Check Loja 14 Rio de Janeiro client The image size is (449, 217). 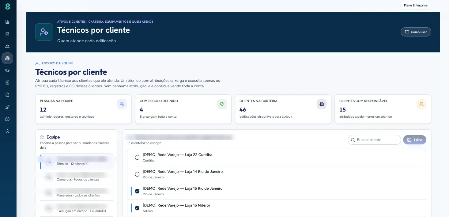(137, 174)
